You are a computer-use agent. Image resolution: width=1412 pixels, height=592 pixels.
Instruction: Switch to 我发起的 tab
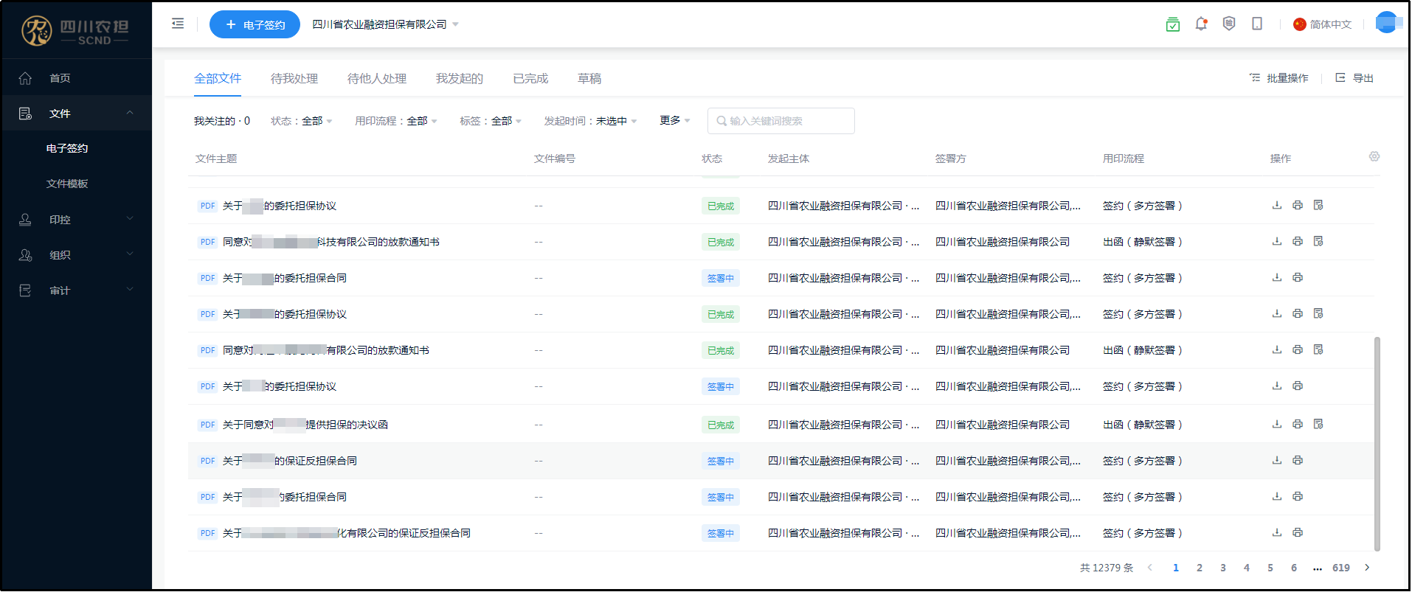coord(460,78)
